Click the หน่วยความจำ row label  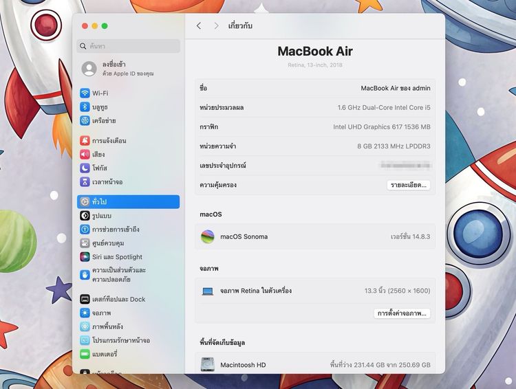[218, 146]
